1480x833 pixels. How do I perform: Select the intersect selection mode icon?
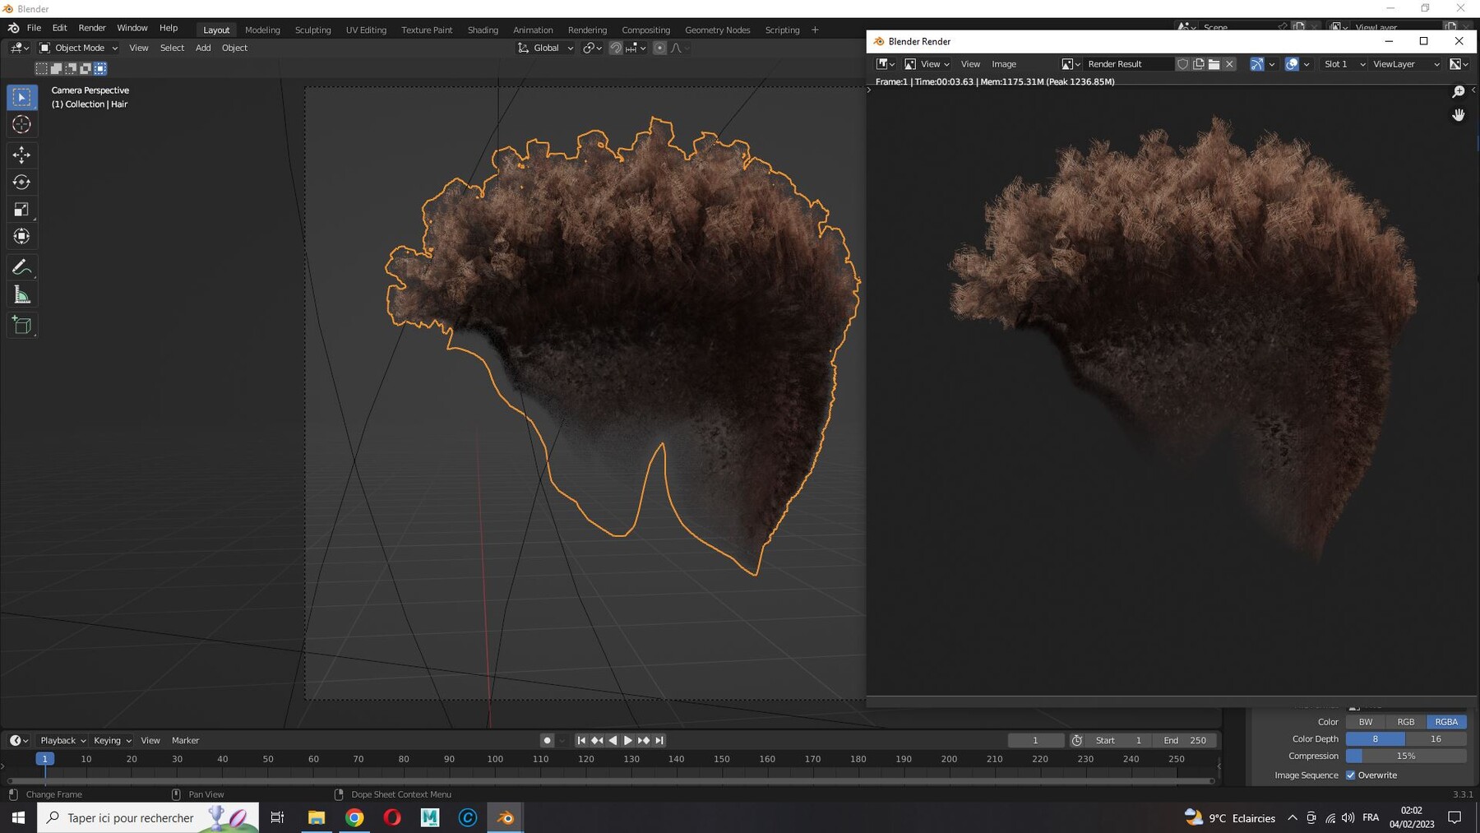[100, 68]
